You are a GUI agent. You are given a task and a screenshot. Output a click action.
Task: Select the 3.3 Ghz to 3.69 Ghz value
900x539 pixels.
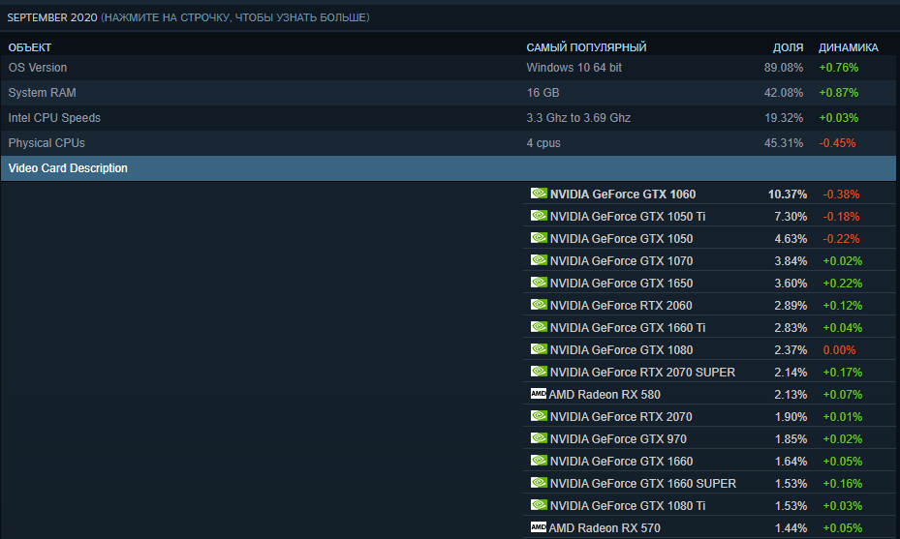pyautogui.click(x=578, y=118)
